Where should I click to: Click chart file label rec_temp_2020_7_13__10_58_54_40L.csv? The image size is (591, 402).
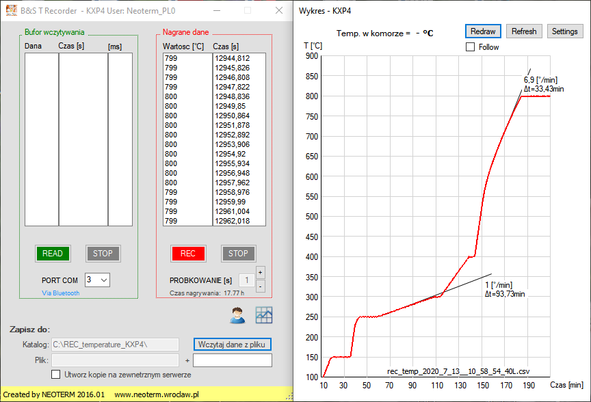pos(458,371)
